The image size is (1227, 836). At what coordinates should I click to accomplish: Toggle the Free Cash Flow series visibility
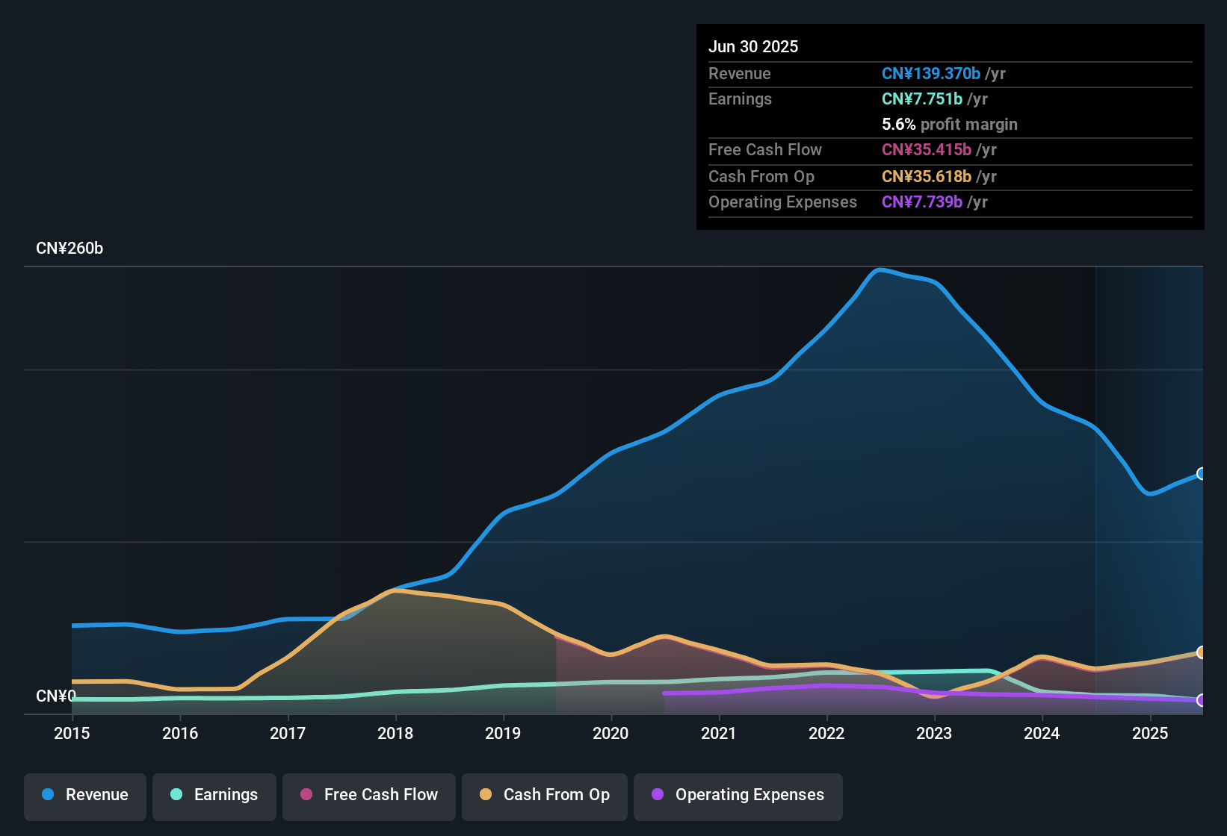[368, 795]
